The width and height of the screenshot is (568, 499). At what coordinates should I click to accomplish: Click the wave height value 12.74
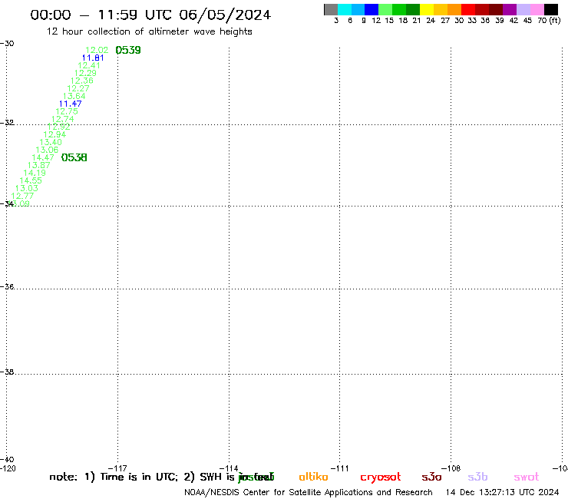point(63,119)
